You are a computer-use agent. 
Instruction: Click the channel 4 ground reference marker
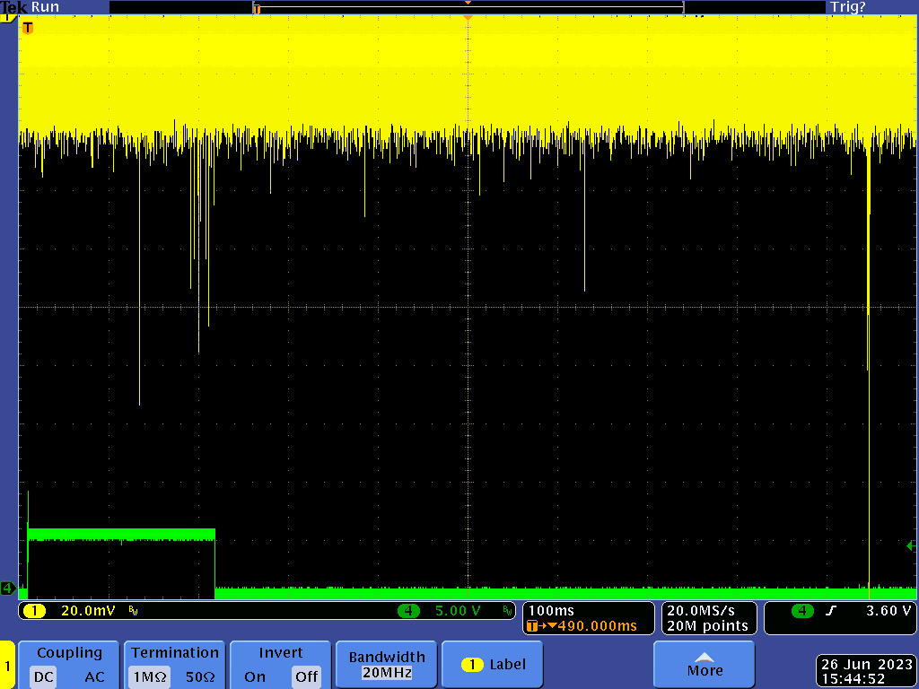point(7,589)
